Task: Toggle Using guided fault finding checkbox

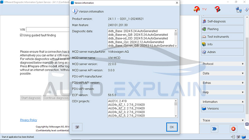Action: (x=21, y=35)
